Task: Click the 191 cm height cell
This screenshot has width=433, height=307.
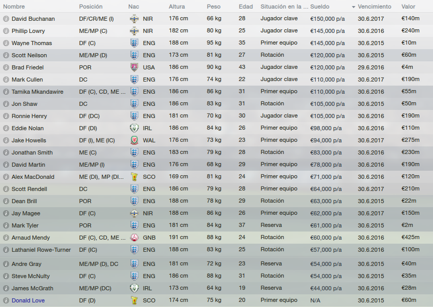Action: click(x=178, y=237)
